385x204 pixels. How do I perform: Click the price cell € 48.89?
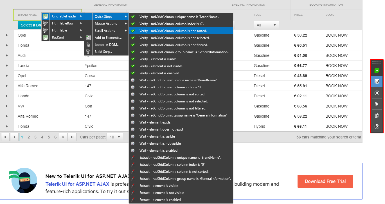click(300, 76)
